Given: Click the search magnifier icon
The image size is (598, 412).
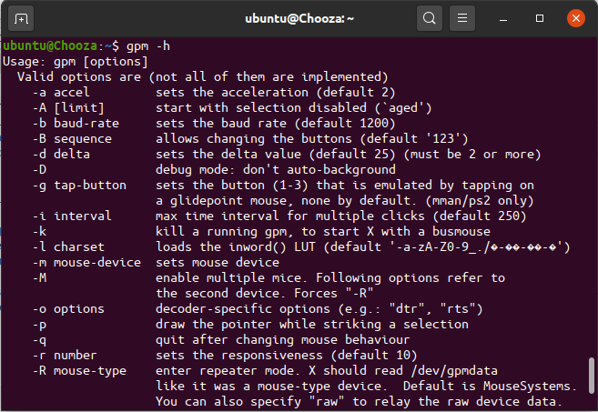Looking at the screenshot, I should click(x=429, y=17).
